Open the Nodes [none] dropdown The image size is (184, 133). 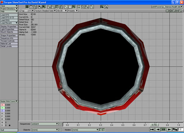pos(85,130)
